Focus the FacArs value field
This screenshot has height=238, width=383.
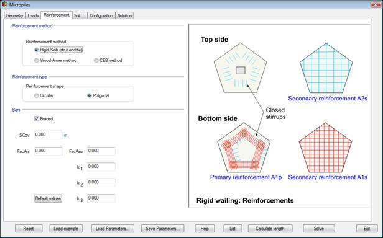[x=48, y=151]
